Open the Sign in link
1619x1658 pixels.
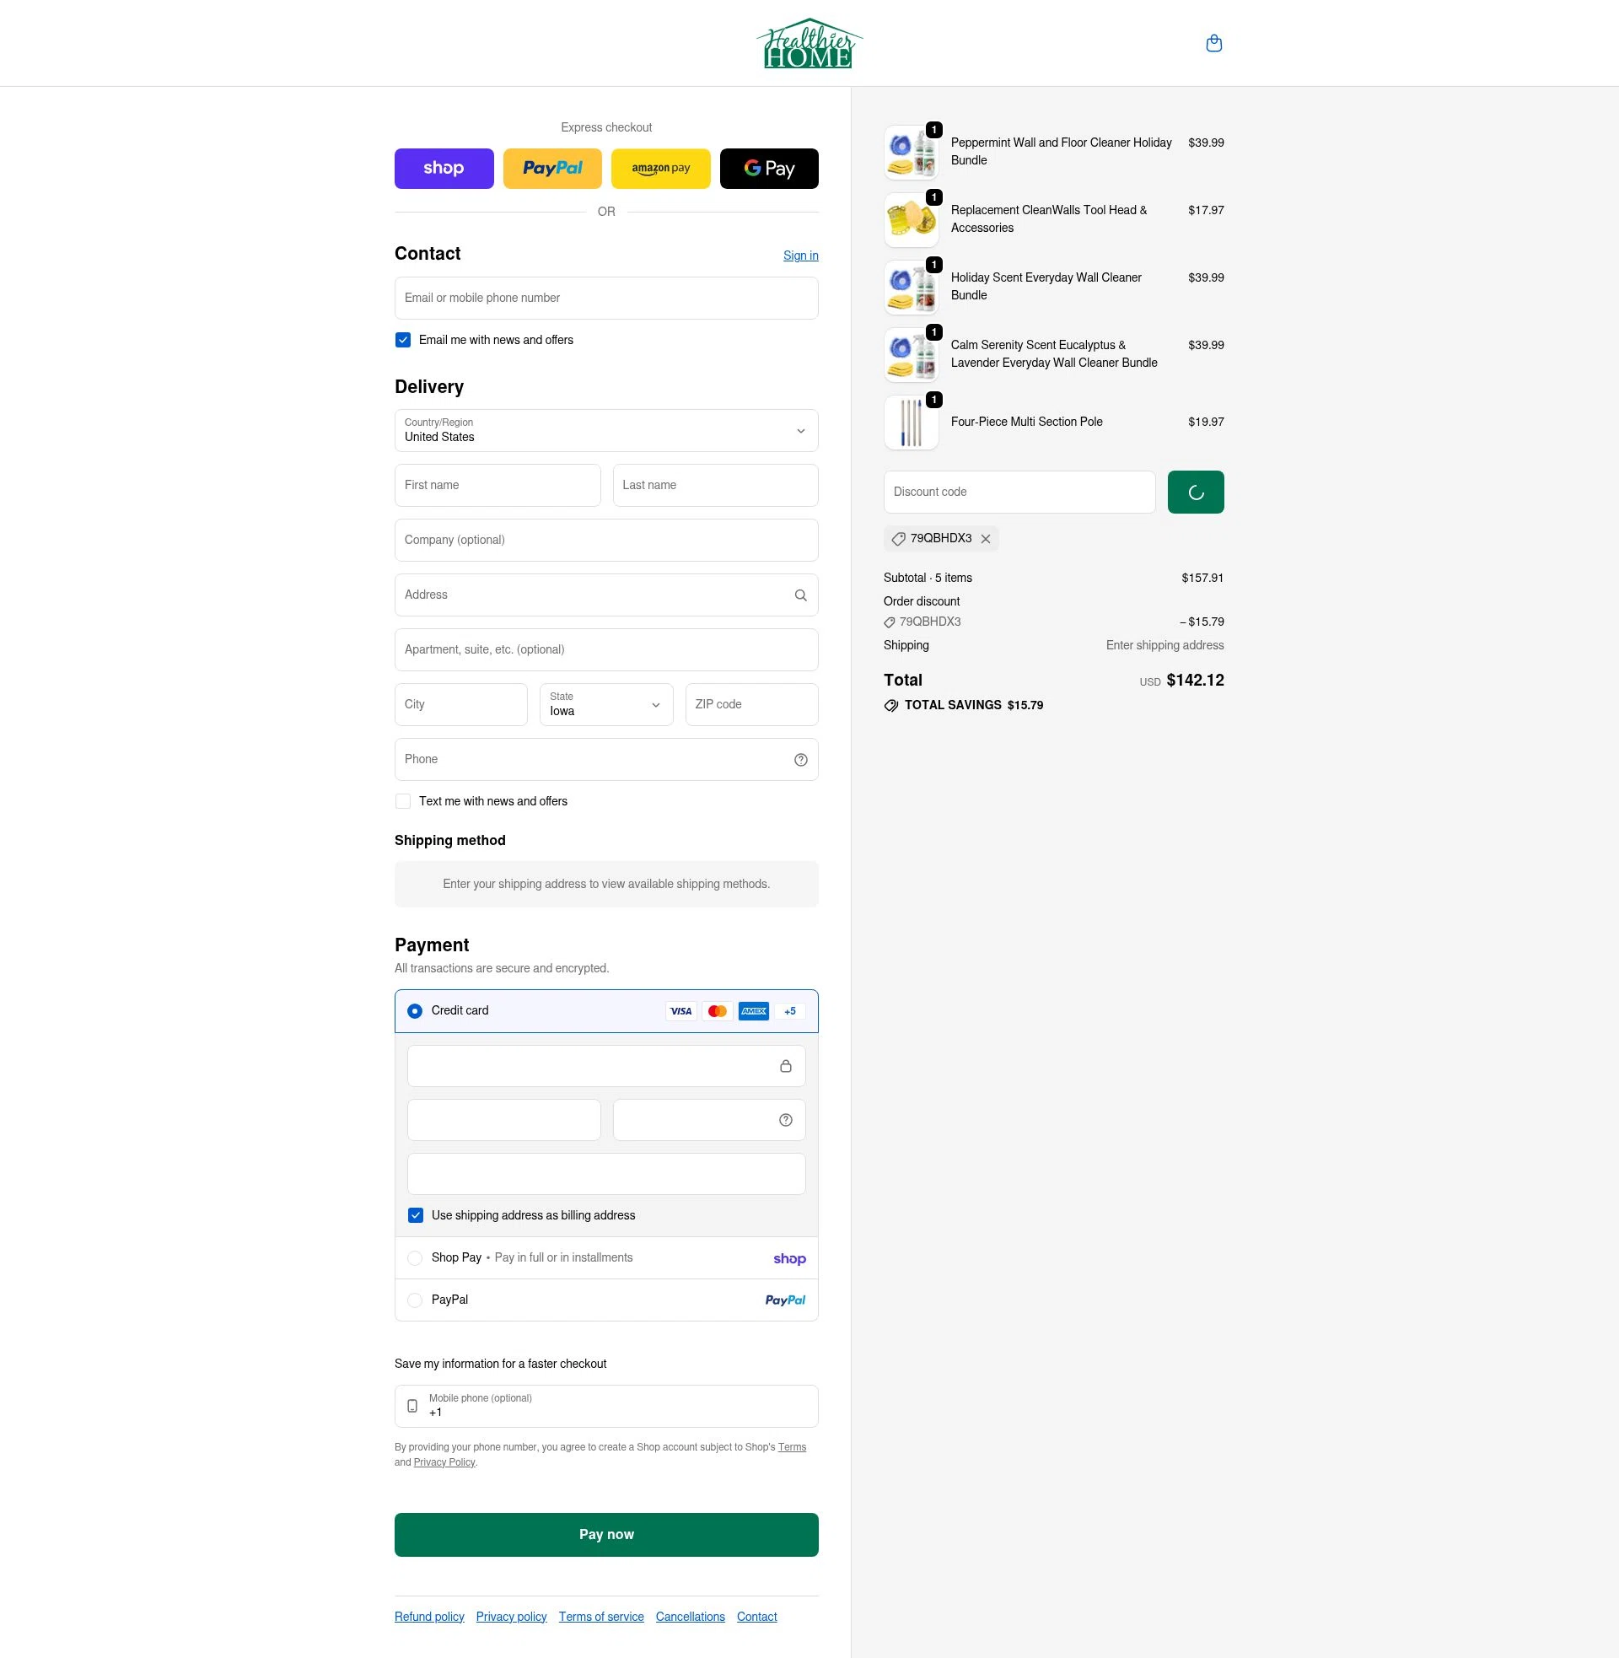(800, 255)
